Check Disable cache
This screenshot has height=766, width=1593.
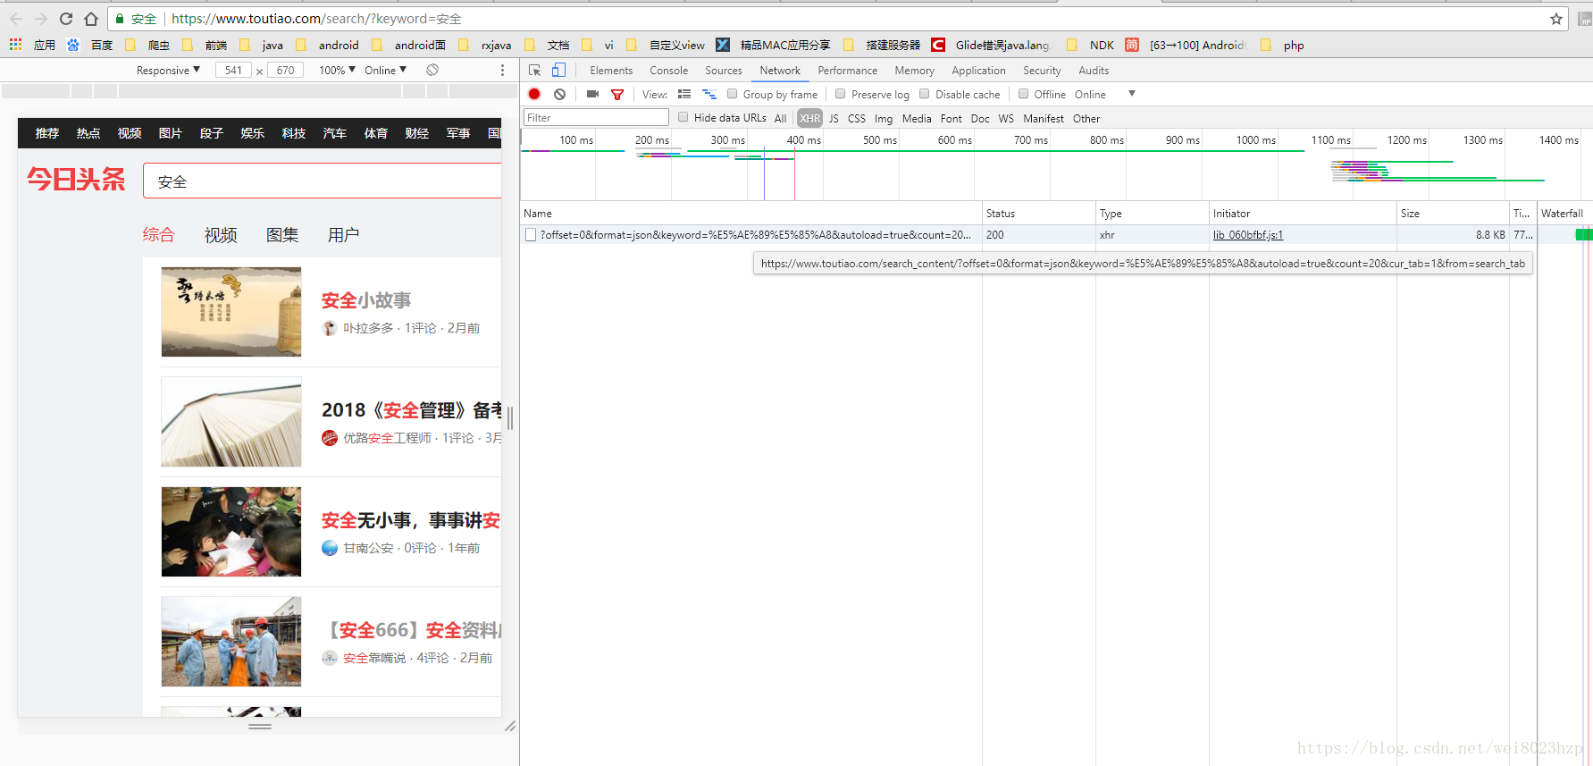[925, 94]
